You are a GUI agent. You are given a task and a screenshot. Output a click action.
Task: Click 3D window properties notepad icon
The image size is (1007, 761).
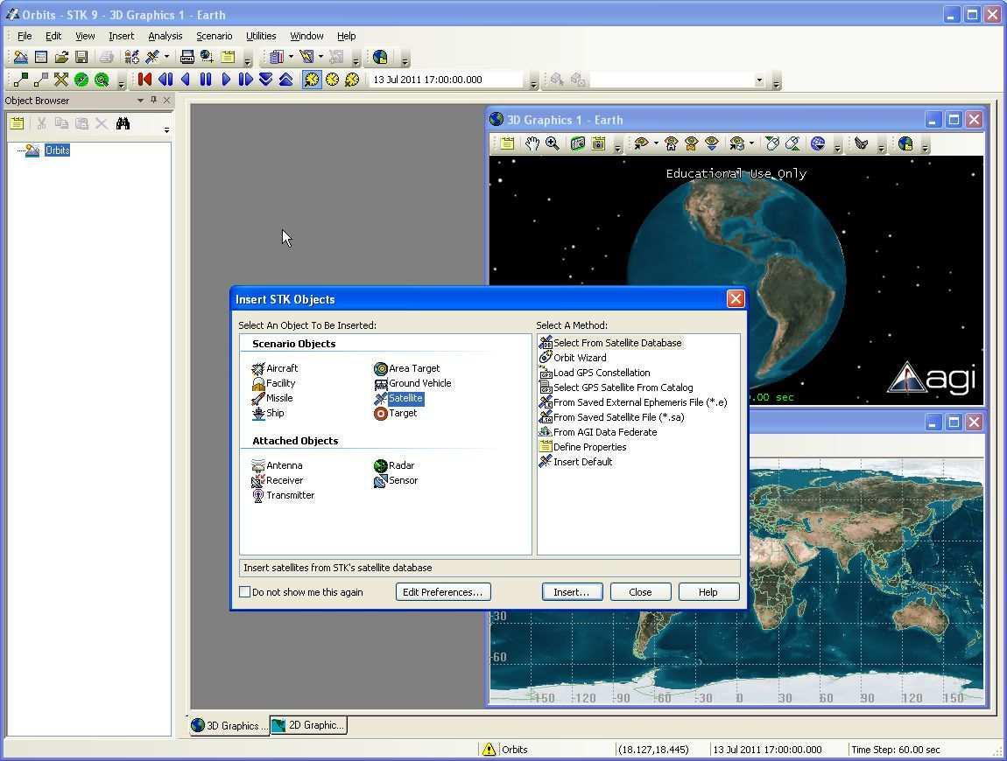tap(507, 143)
